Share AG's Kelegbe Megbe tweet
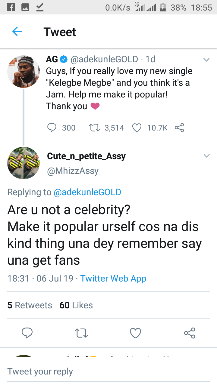217x385 pixels. point(179,128)
